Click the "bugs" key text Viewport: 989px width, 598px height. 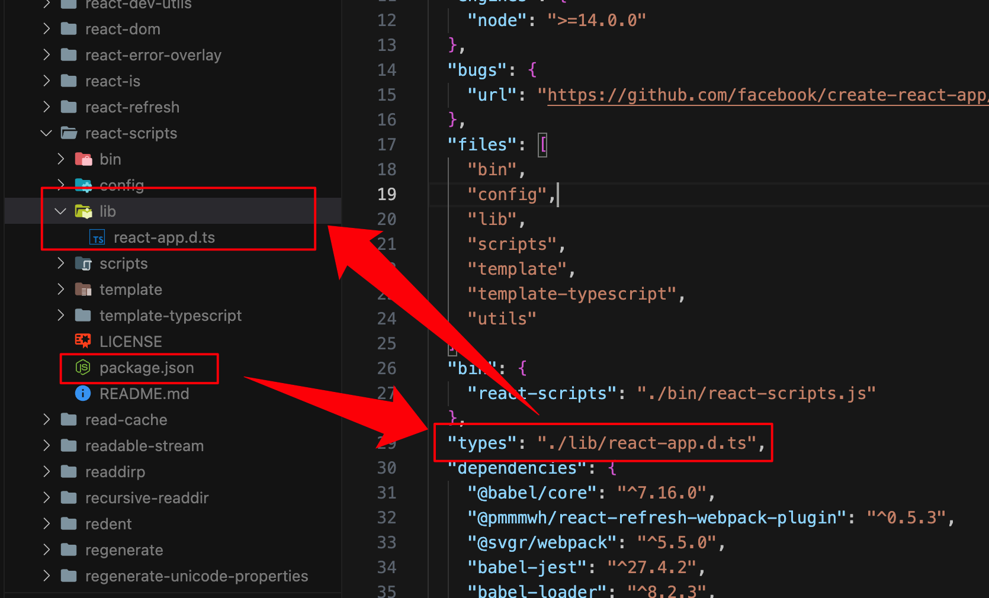click(x=477, y=70)
